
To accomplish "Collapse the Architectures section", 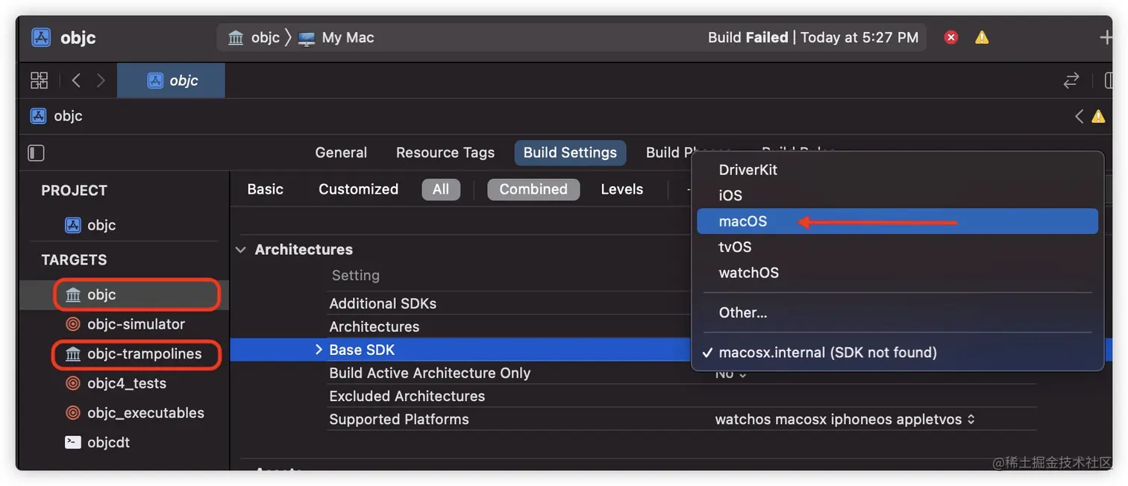I will pyautogui.click(x=241, y=250).
